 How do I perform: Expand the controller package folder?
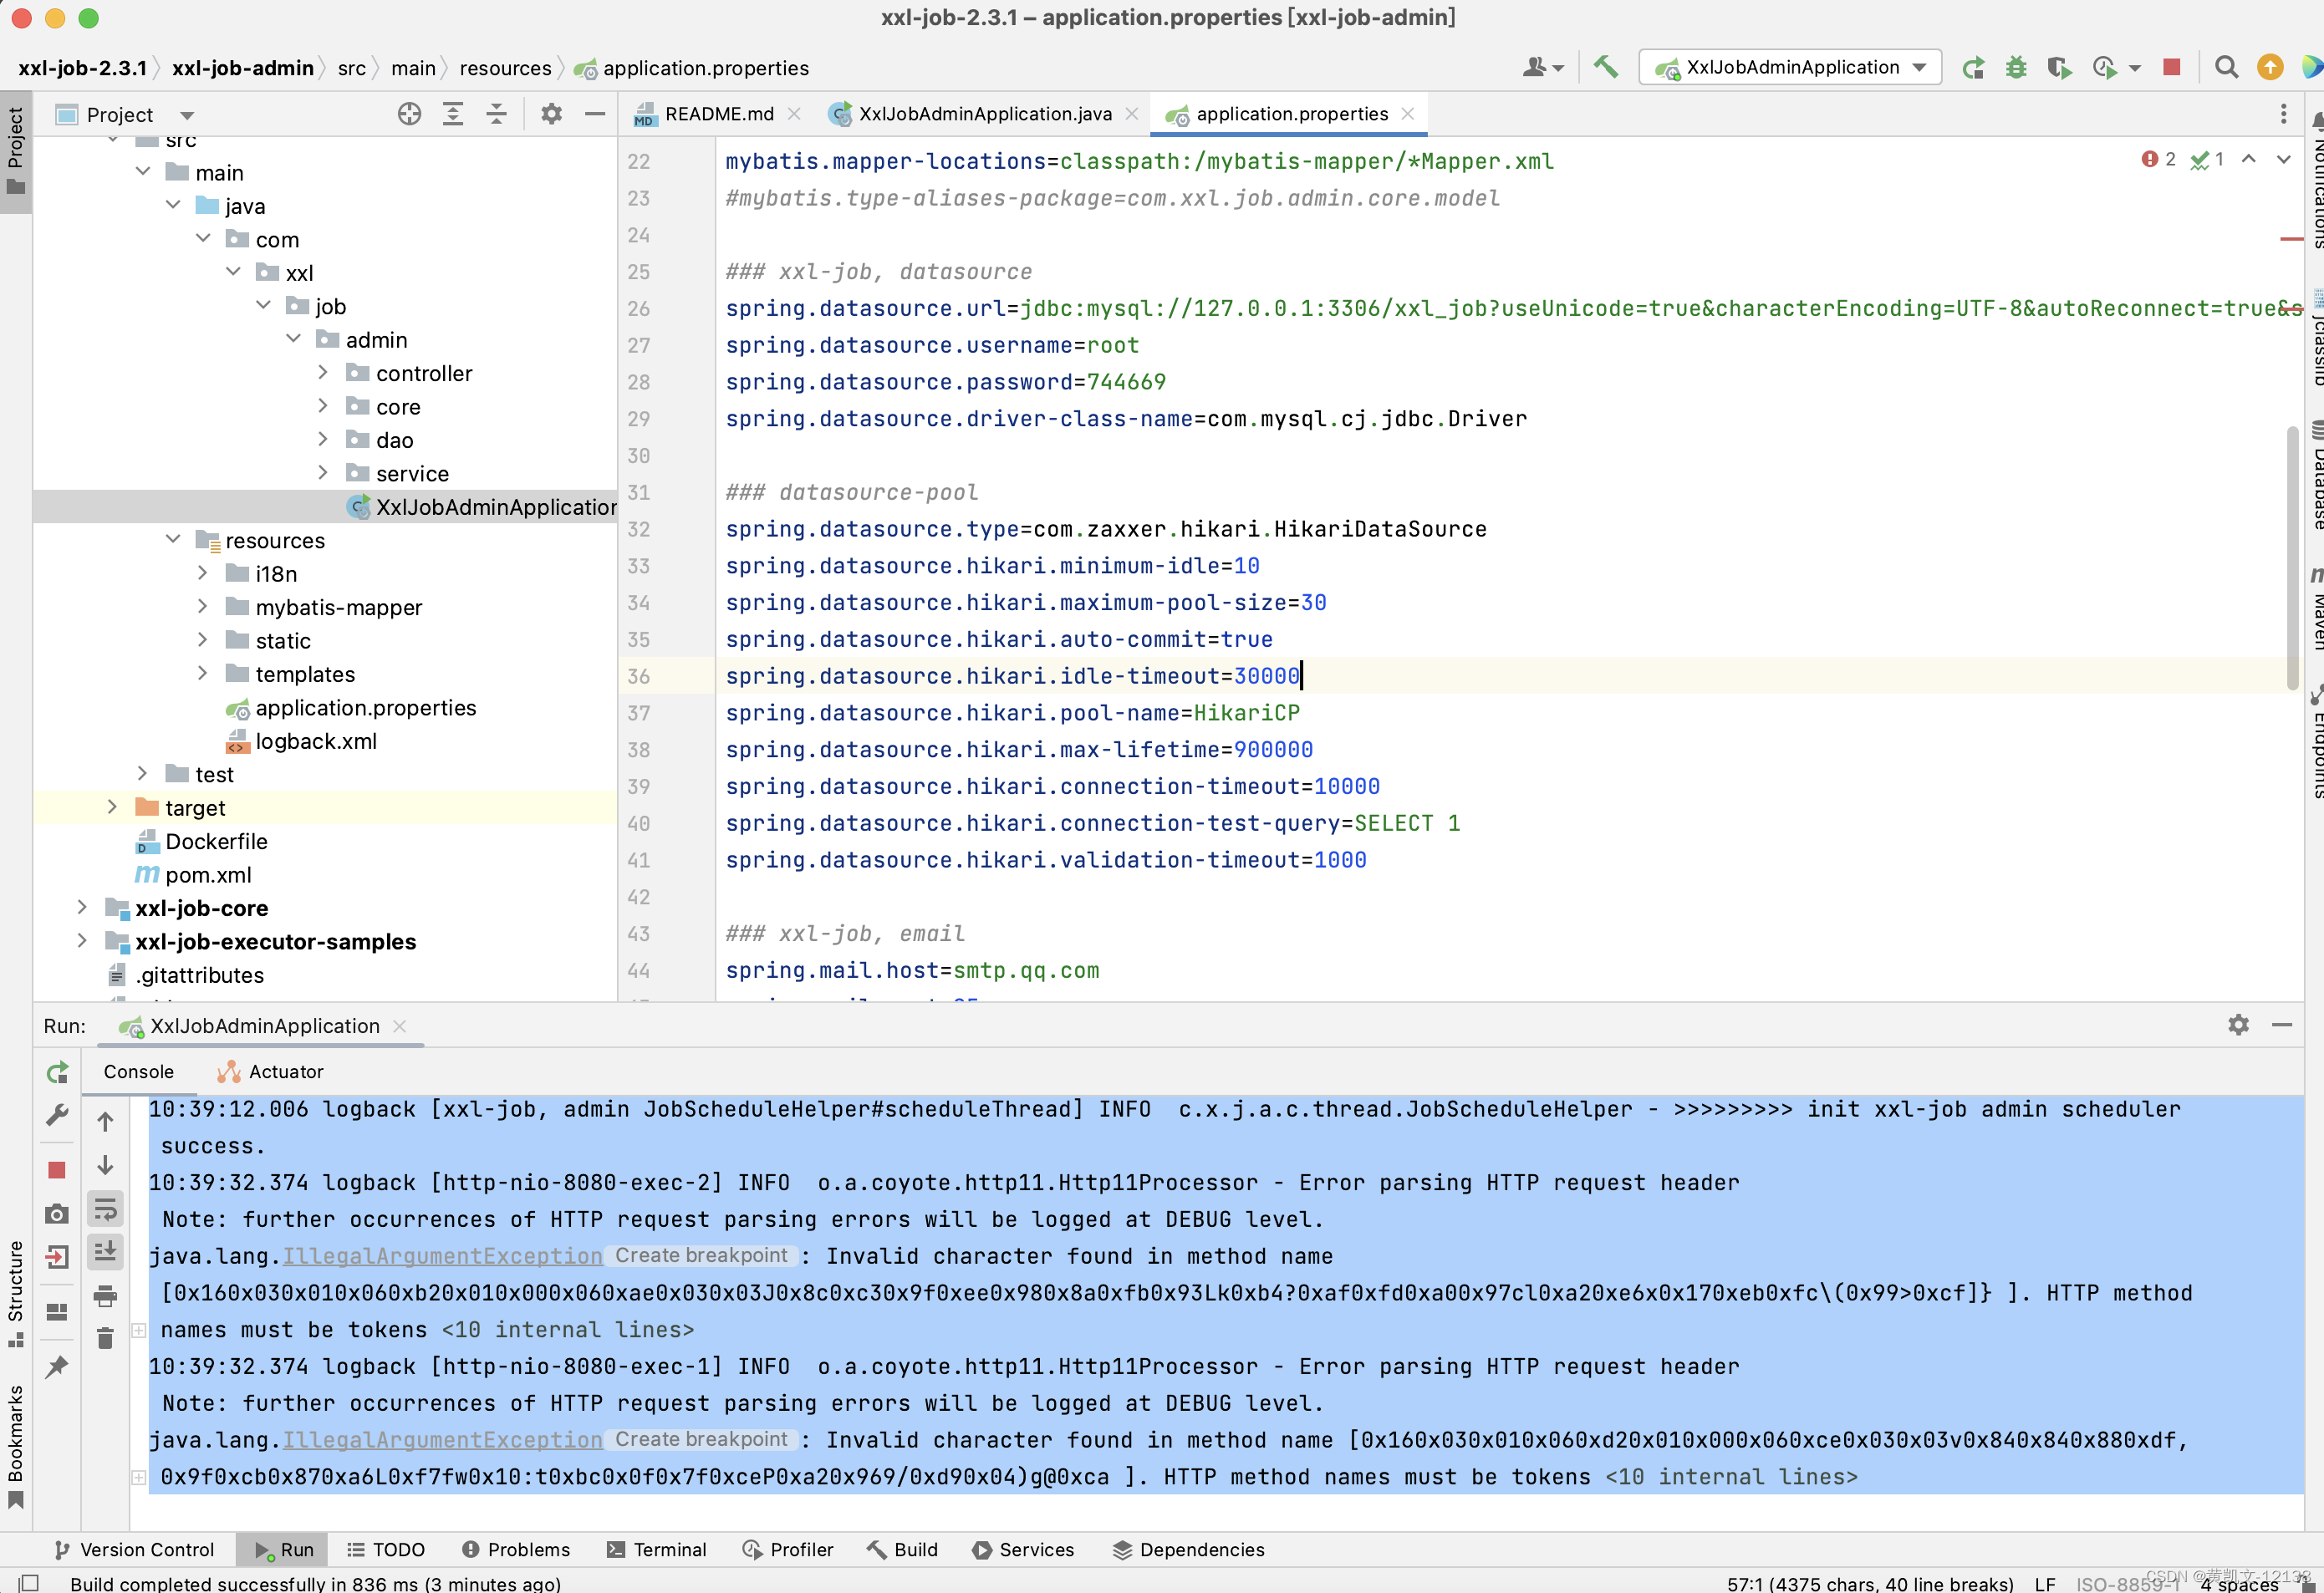click(x=323, y=373)
